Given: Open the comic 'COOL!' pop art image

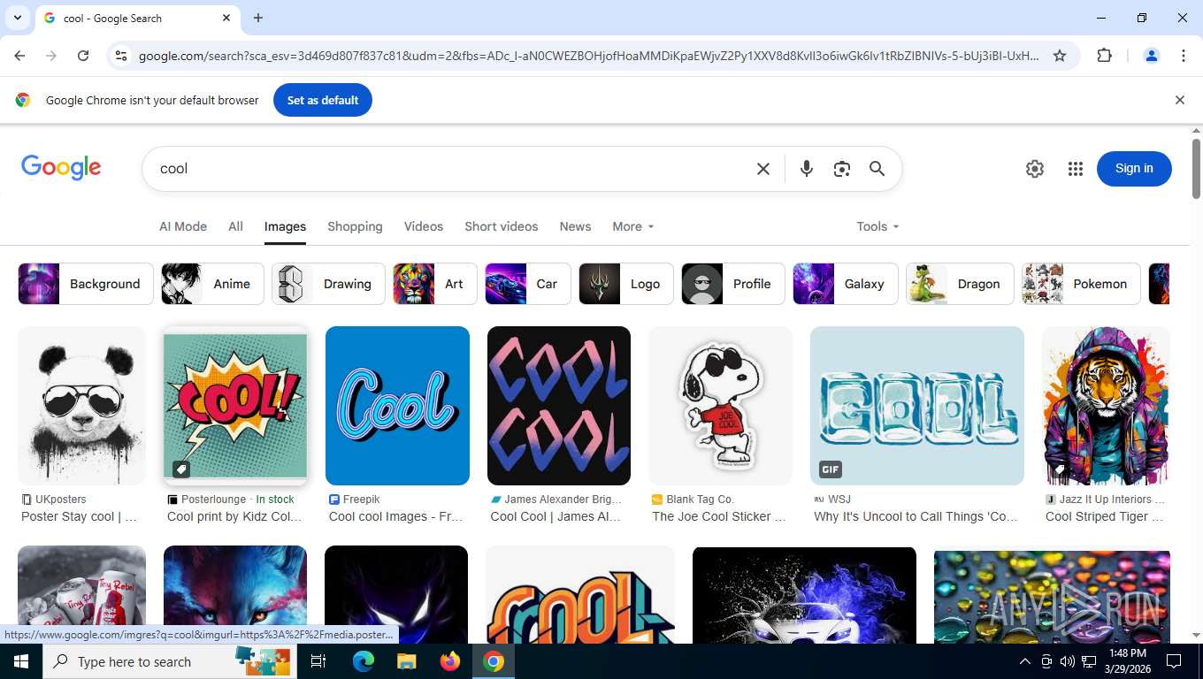Looking at the screenshot, I should pyautogui.click(x=235, y=406).
